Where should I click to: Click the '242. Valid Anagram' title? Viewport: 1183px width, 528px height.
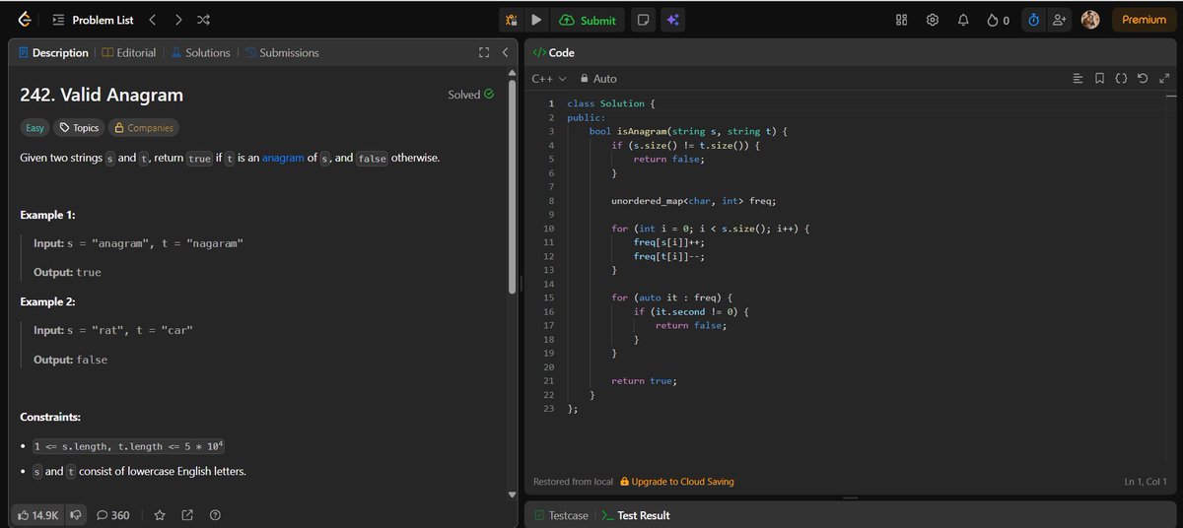click(x=102, y=95)
